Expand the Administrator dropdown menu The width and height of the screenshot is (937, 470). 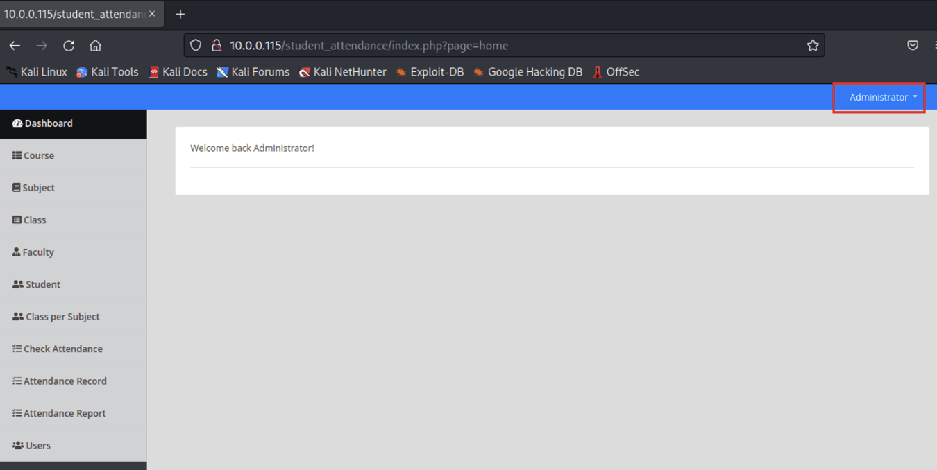pyautogui.click(x=879, y=97)
